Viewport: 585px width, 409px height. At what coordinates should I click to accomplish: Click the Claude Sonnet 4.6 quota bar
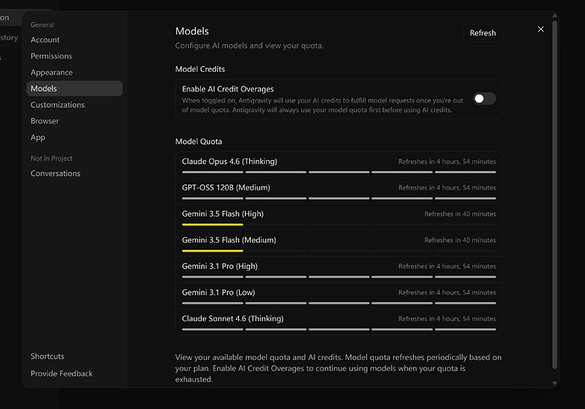click(339, 329)
